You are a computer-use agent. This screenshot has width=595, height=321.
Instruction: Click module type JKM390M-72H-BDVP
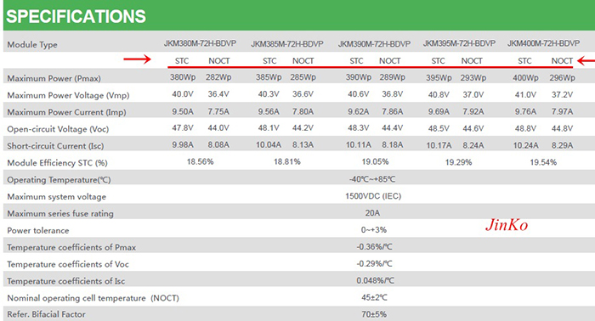click(x=374, y=44)
